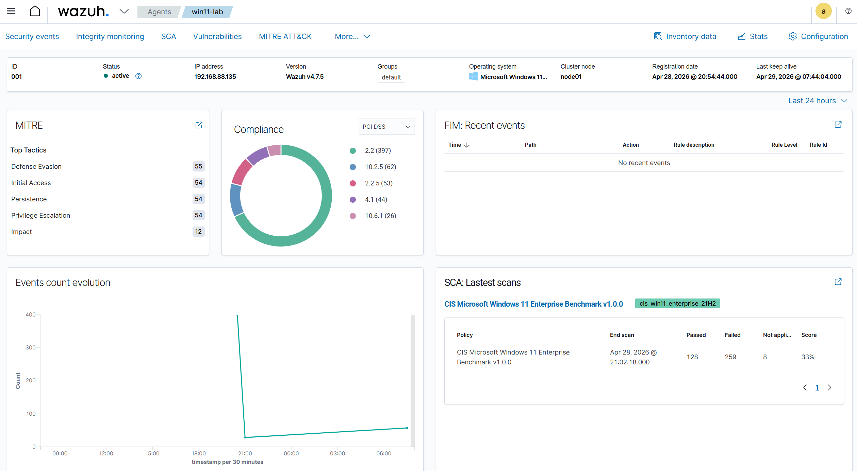Select the CIS benchmark policy row
This screenshot has width=857, height=471.
click(x=644, y=357)
